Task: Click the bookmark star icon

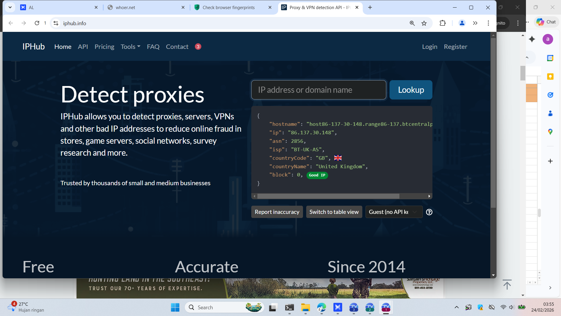Action: 424,23
